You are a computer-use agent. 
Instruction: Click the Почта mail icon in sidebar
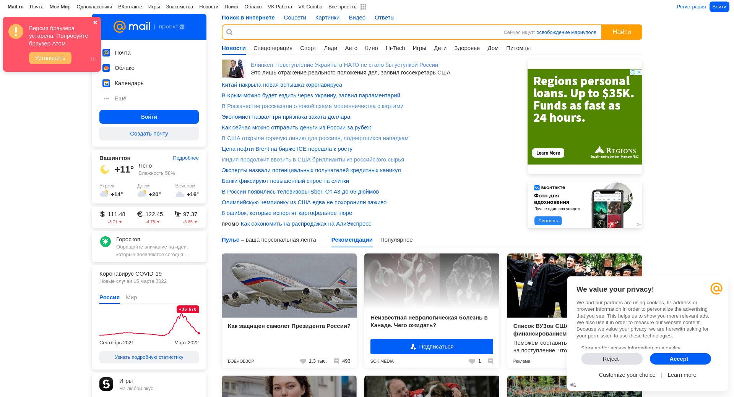click(106, 53)
